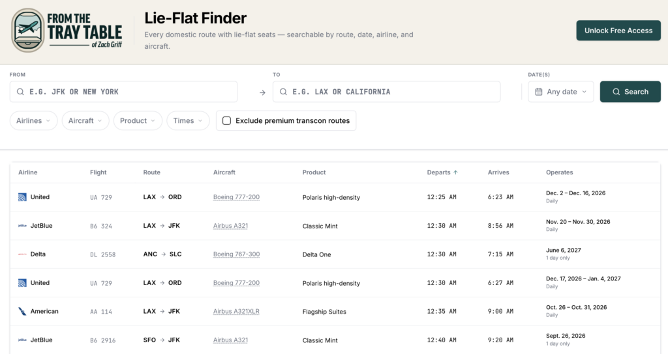The image size is (668, 354).
Task: Open the Product filter dropdown
Action: click(x=138, y=120)
